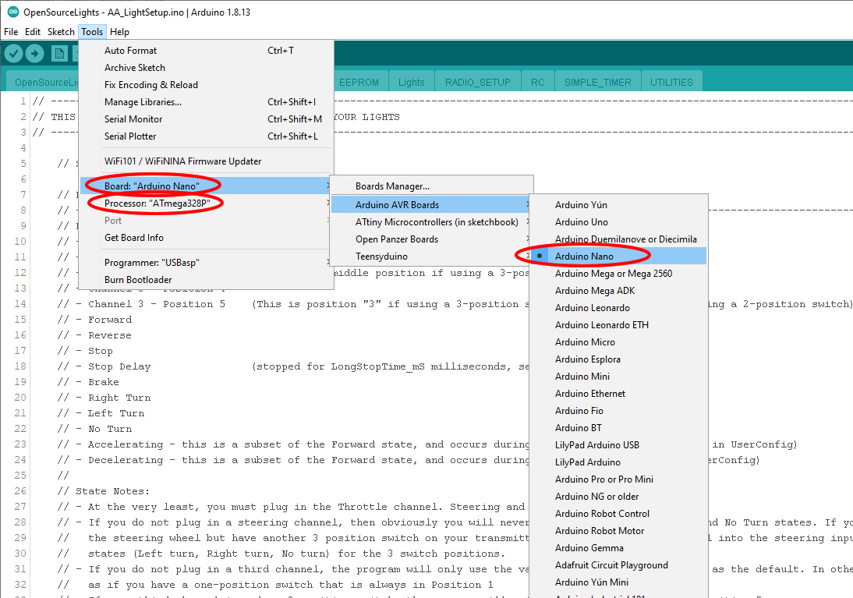Viewport: 853px width, 598px height.
Task: Pick Arduino Mega or Mega 2560 board
Action: click(613, 274)
